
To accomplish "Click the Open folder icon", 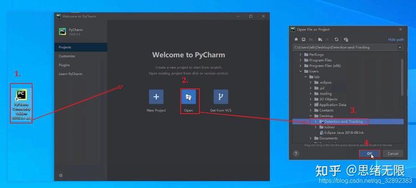I will (188, 97).
